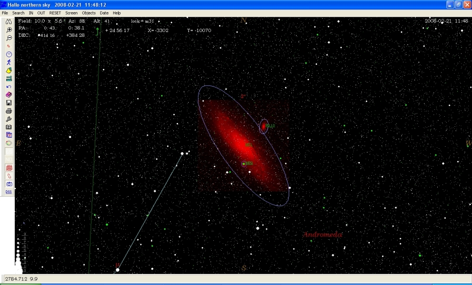Open the Objects menu
The image size is (472, 285).
tap(88, 13)
